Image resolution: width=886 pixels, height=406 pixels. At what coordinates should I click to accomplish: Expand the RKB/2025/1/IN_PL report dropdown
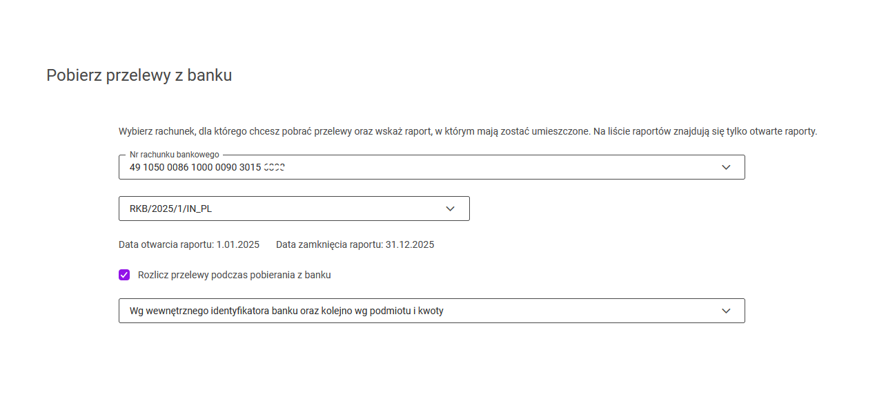coord(294,209)
